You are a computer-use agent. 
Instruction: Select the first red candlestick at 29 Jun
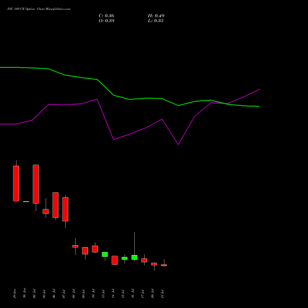(16, 184)
